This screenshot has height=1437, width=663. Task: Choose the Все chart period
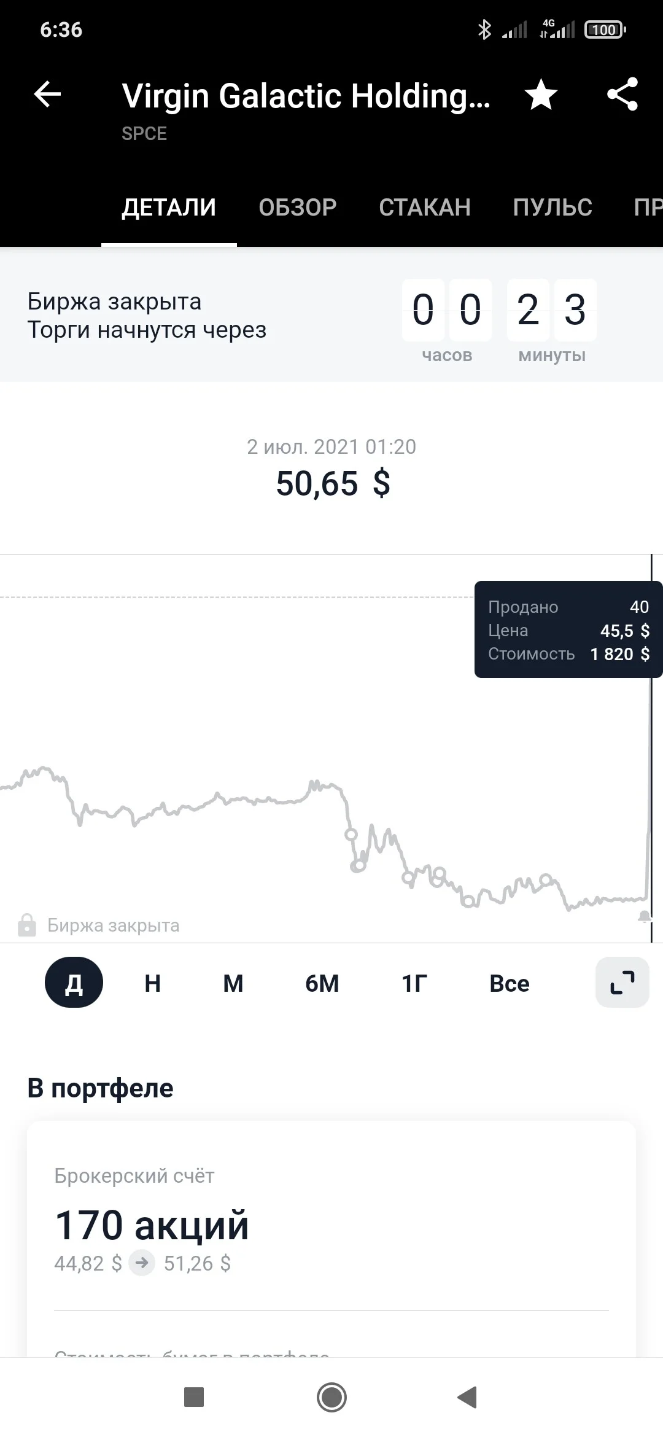pos(510,983)
